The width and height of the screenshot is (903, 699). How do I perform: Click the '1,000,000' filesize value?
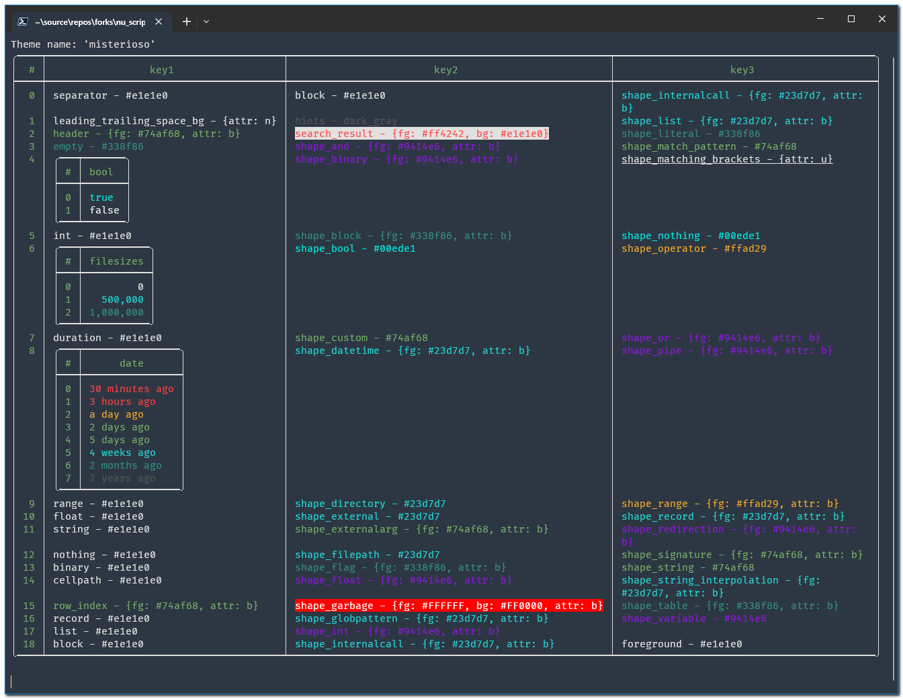(116, 312)
